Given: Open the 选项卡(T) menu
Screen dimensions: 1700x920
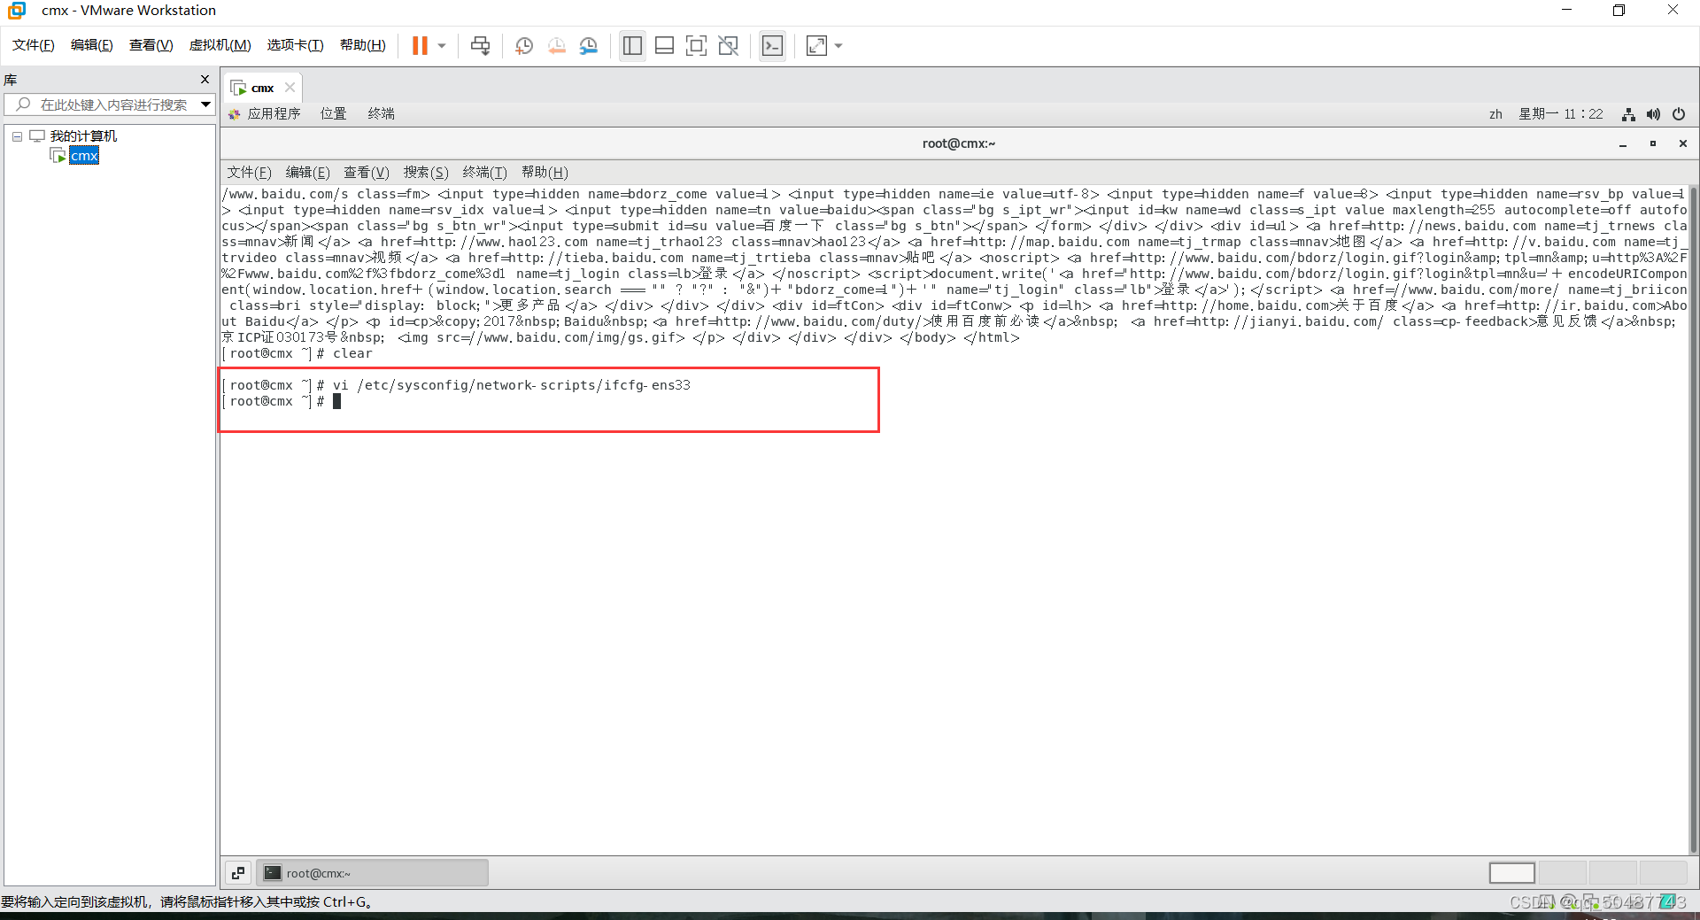Looking at the screenshot, I should (x=296, y=45).
